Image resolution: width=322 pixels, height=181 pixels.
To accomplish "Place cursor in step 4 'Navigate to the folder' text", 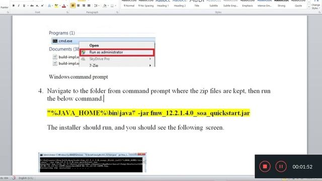I will coord(158,95).
